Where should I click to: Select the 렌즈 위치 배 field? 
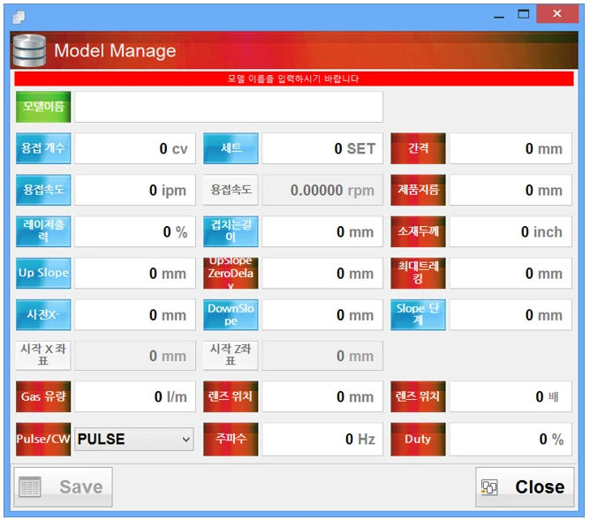click(x=511, y=396)
